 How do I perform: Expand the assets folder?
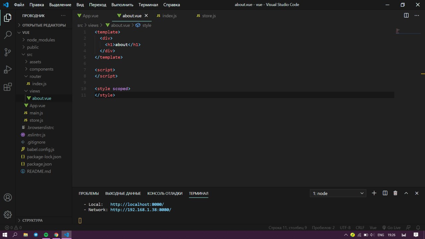(x=44, y=62)
